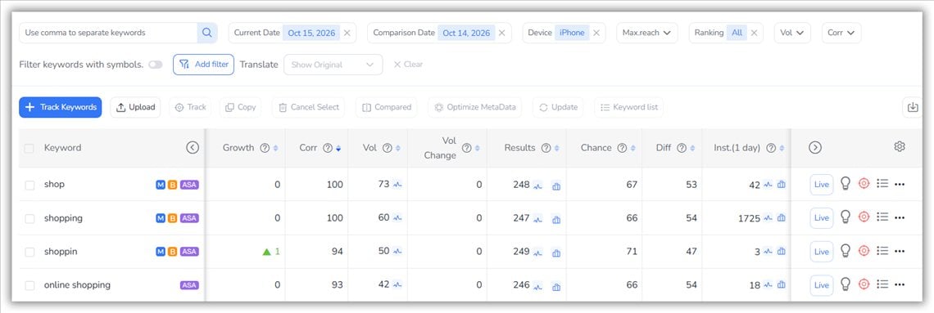
Task: Collapse keyword column with left arrow
Action: (193, 148)
